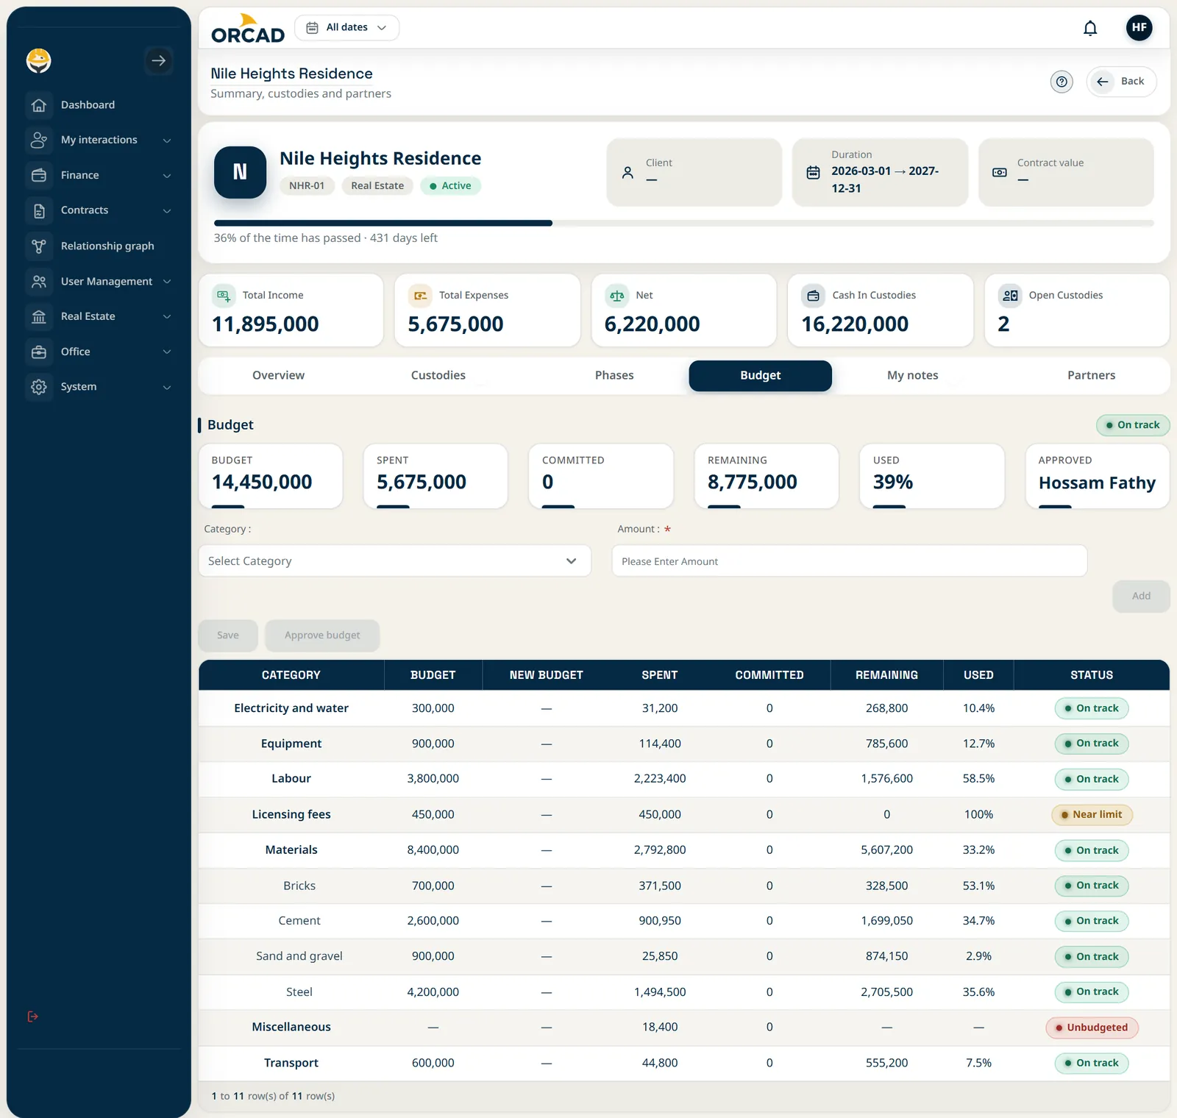
Task: Switch to the Overview tab
Action: pos(278,375)
